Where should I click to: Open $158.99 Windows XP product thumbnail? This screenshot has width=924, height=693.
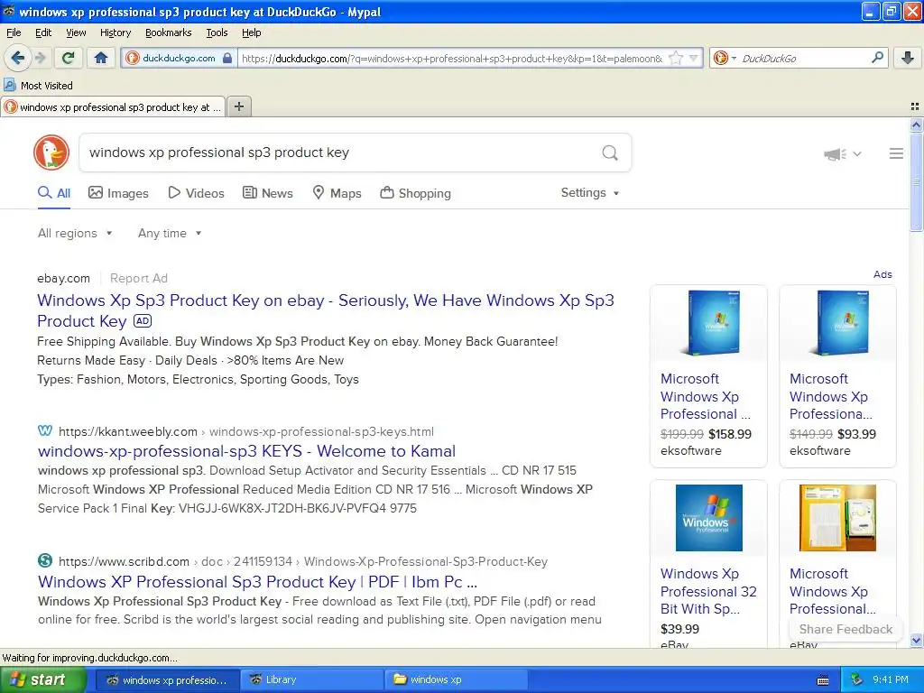pyautogui.click(x=708, y=323)
